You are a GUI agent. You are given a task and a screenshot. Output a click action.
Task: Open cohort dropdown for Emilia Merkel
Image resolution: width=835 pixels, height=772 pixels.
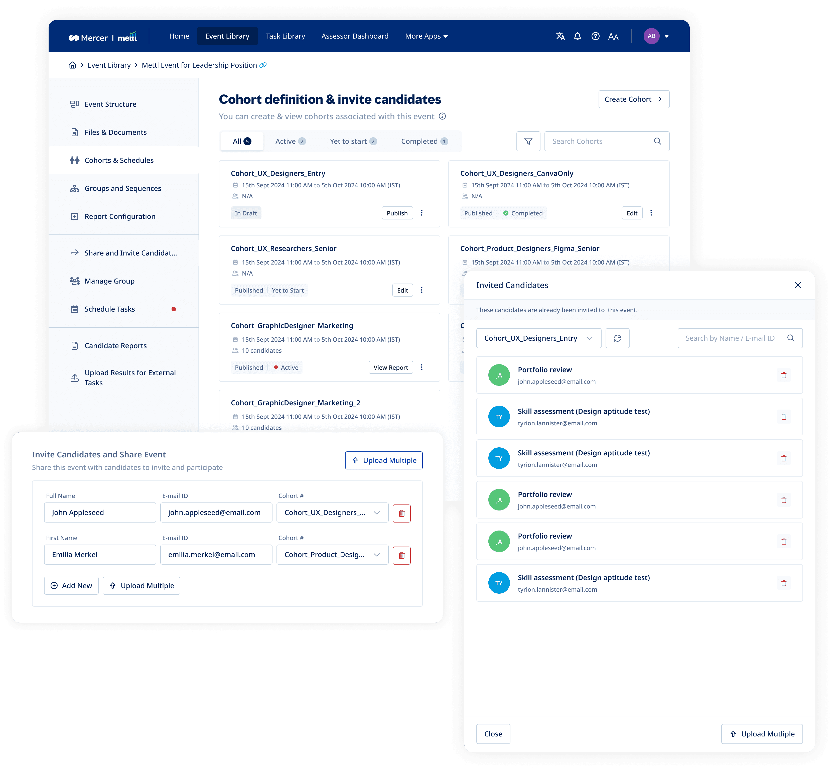click(x=332, y=554)
